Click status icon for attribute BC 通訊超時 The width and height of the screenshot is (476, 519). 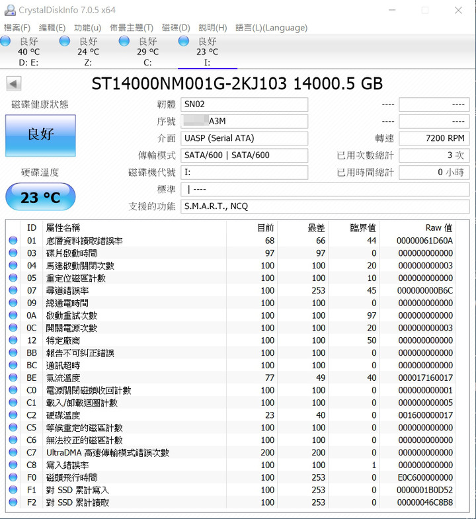point(13,365)
